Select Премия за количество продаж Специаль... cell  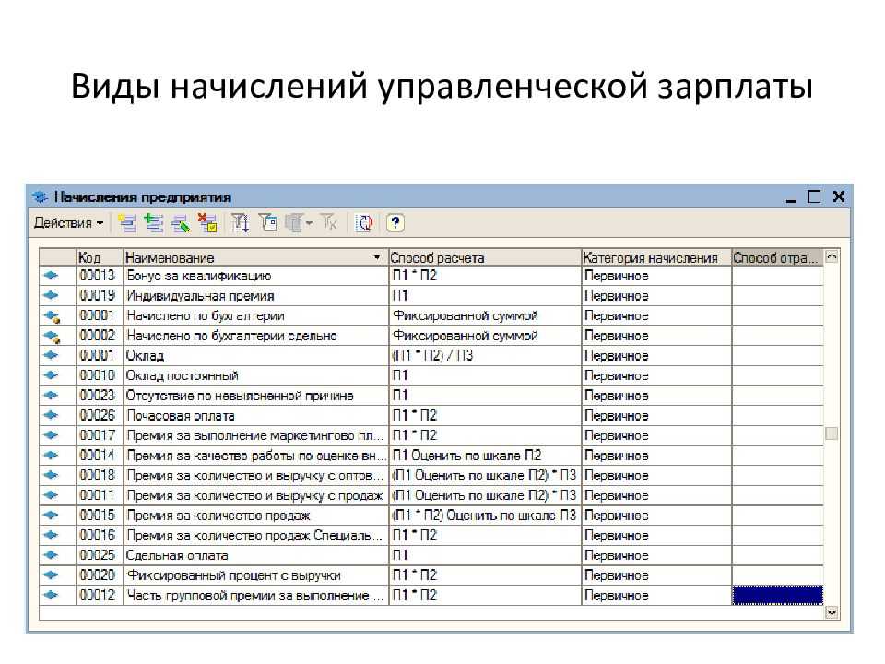(x=255, y=535)
